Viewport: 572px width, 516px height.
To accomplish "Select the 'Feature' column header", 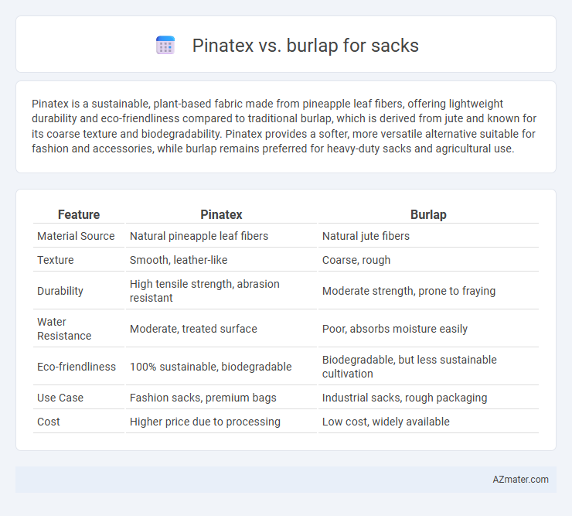I will click(x=79, y=214).
